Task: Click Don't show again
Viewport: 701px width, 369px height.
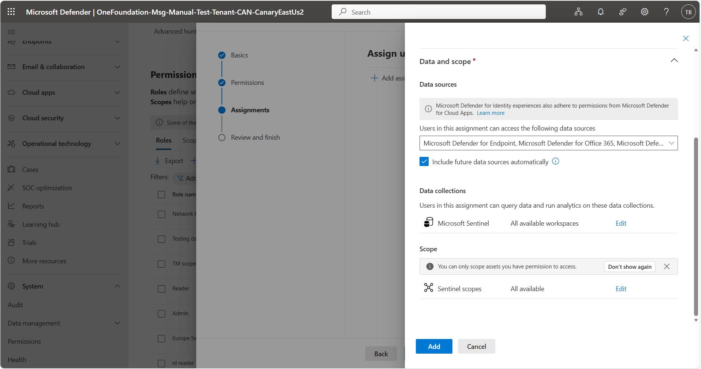Action: pyautogui.click(x=630, y=267)
